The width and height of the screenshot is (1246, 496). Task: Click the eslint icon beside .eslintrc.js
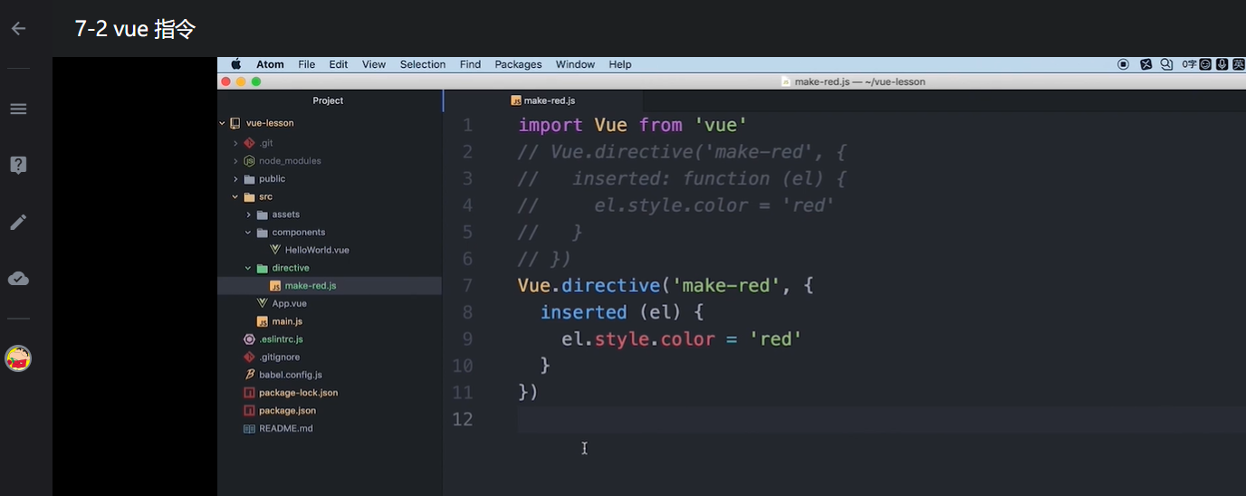pyautogui.click(x=250, y=339)
